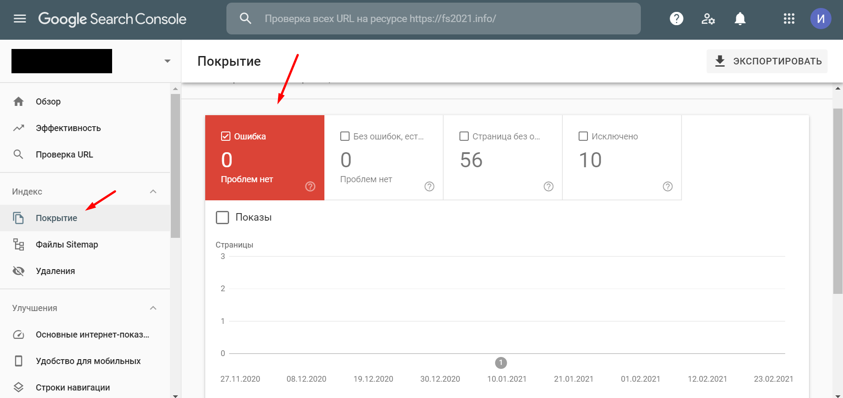Click the ЭКСПОРТИРОВАТЬ button

click(767, 61)
